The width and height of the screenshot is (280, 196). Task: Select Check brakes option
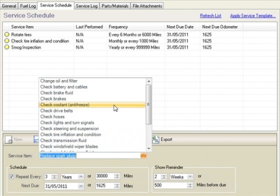(92, 98)
